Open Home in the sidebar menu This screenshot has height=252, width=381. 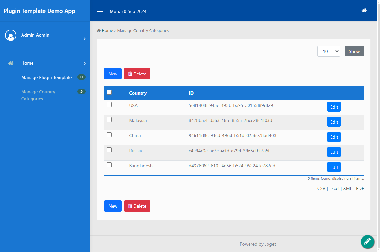tap(27, 63)
